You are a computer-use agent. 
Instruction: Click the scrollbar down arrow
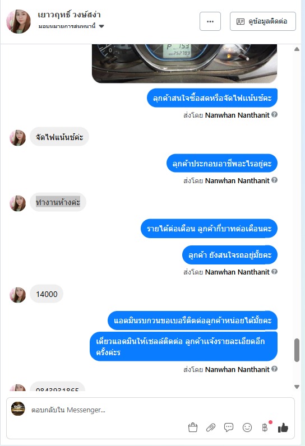(297, 387)
